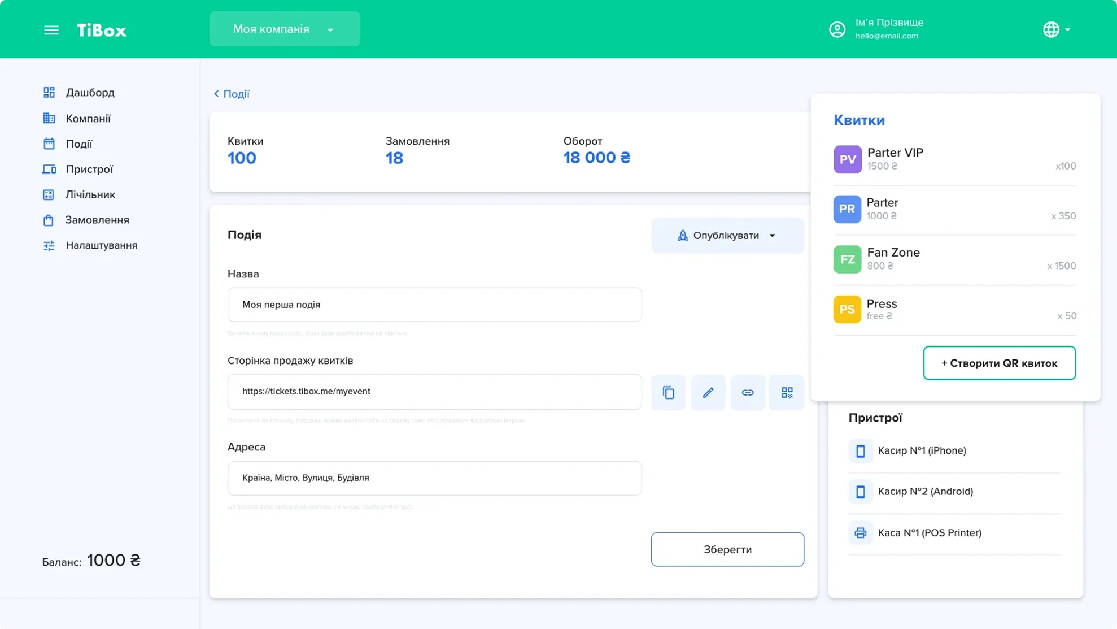Click the Пристрої sidebar icon
This screenshot has height=629, width=1117.
(49, 169)
